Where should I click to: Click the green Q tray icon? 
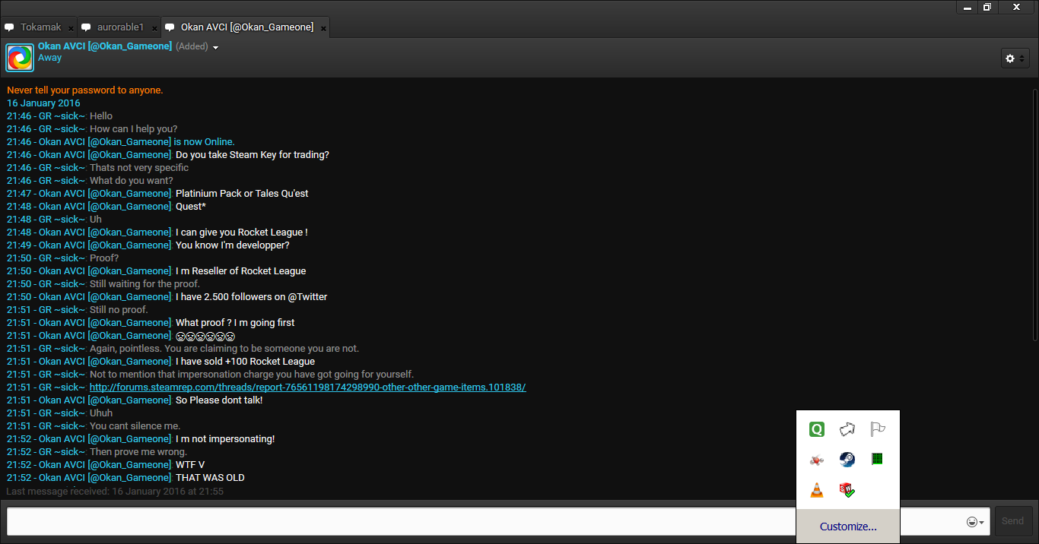click(x=816, y=429)
